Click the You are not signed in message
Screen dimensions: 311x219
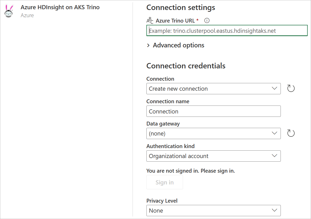[190, 171]
